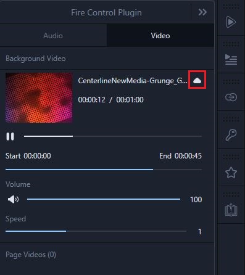Open the background video thumbnail
Screen dimensions: 245x275
point(39,97)
